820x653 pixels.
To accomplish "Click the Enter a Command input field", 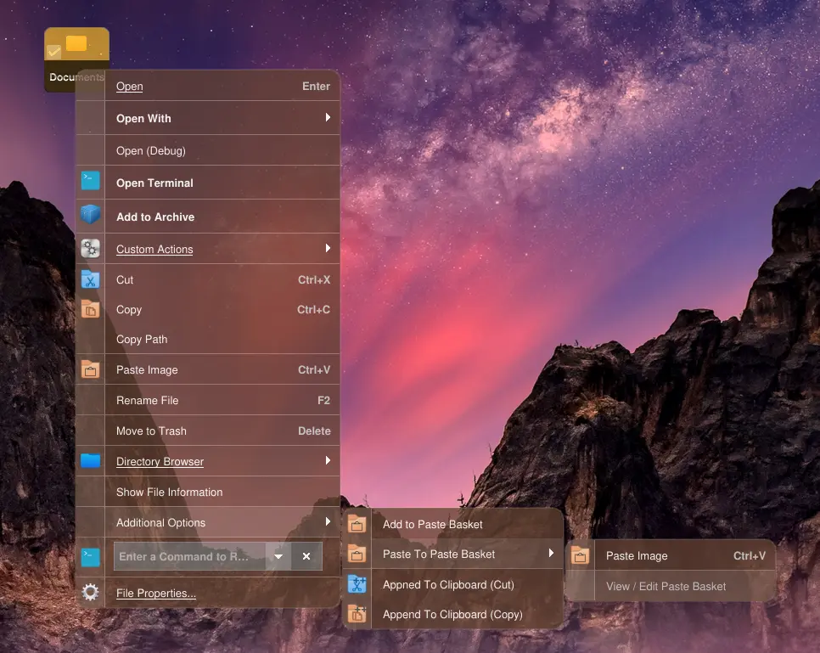I will [188, 556].
